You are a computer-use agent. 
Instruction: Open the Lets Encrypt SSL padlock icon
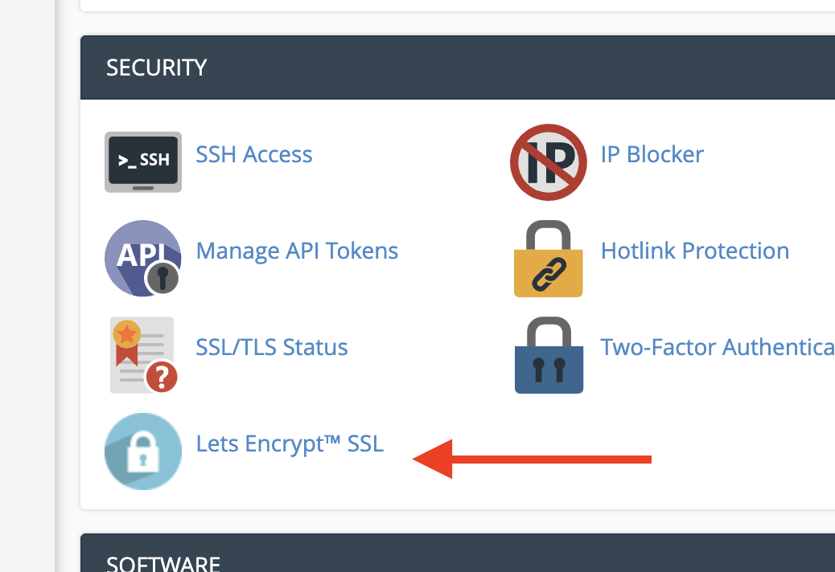[x=143, y=451]
